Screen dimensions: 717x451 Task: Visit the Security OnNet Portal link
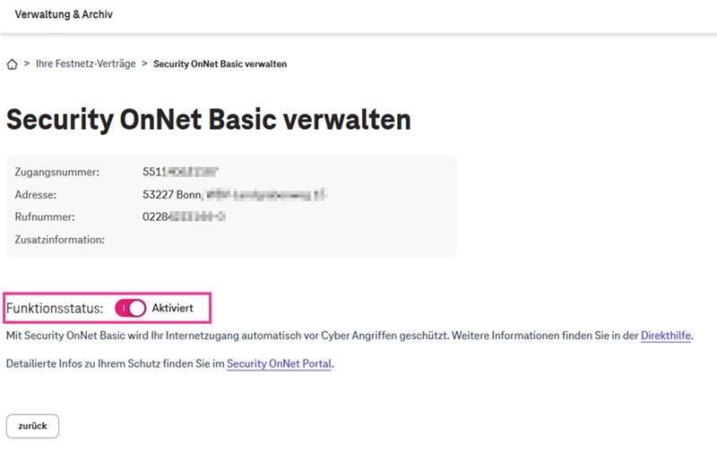279,364
